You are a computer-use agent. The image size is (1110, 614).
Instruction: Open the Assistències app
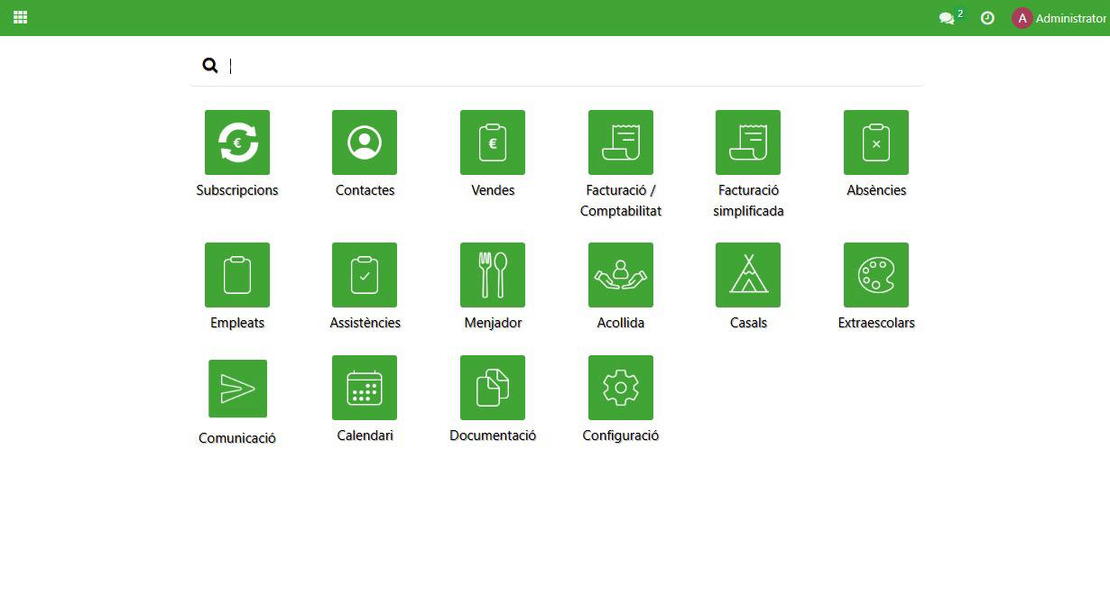(x=365, y=275)
